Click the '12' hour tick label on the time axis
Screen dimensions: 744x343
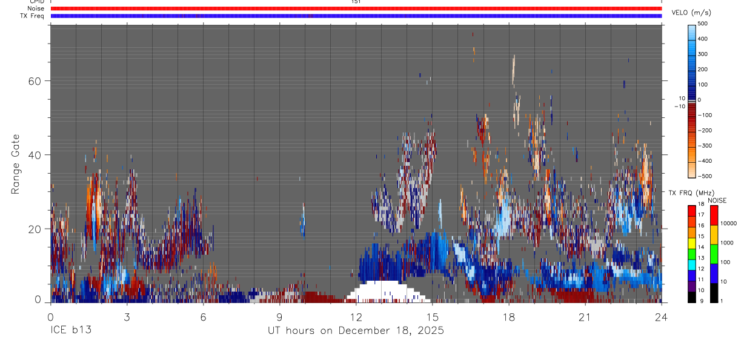click(x=356, y=317)
